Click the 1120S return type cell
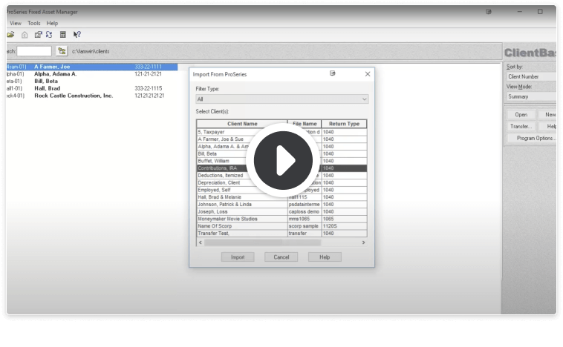563x347 pixels. [x=344, y=226]
